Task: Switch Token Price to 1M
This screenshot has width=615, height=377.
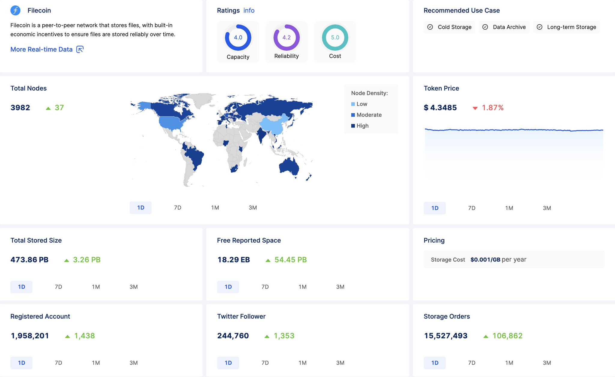Action: (509, 208)
